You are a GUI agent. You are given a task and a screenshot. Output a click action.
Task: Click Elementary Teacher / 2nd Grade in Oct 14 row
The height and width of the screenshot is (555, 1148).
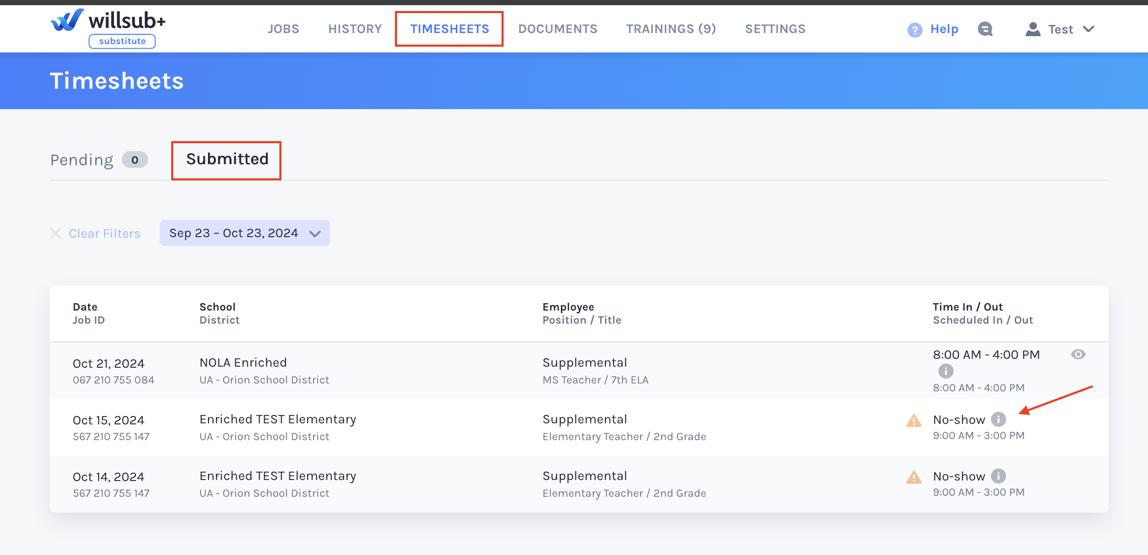click(624, 493)
